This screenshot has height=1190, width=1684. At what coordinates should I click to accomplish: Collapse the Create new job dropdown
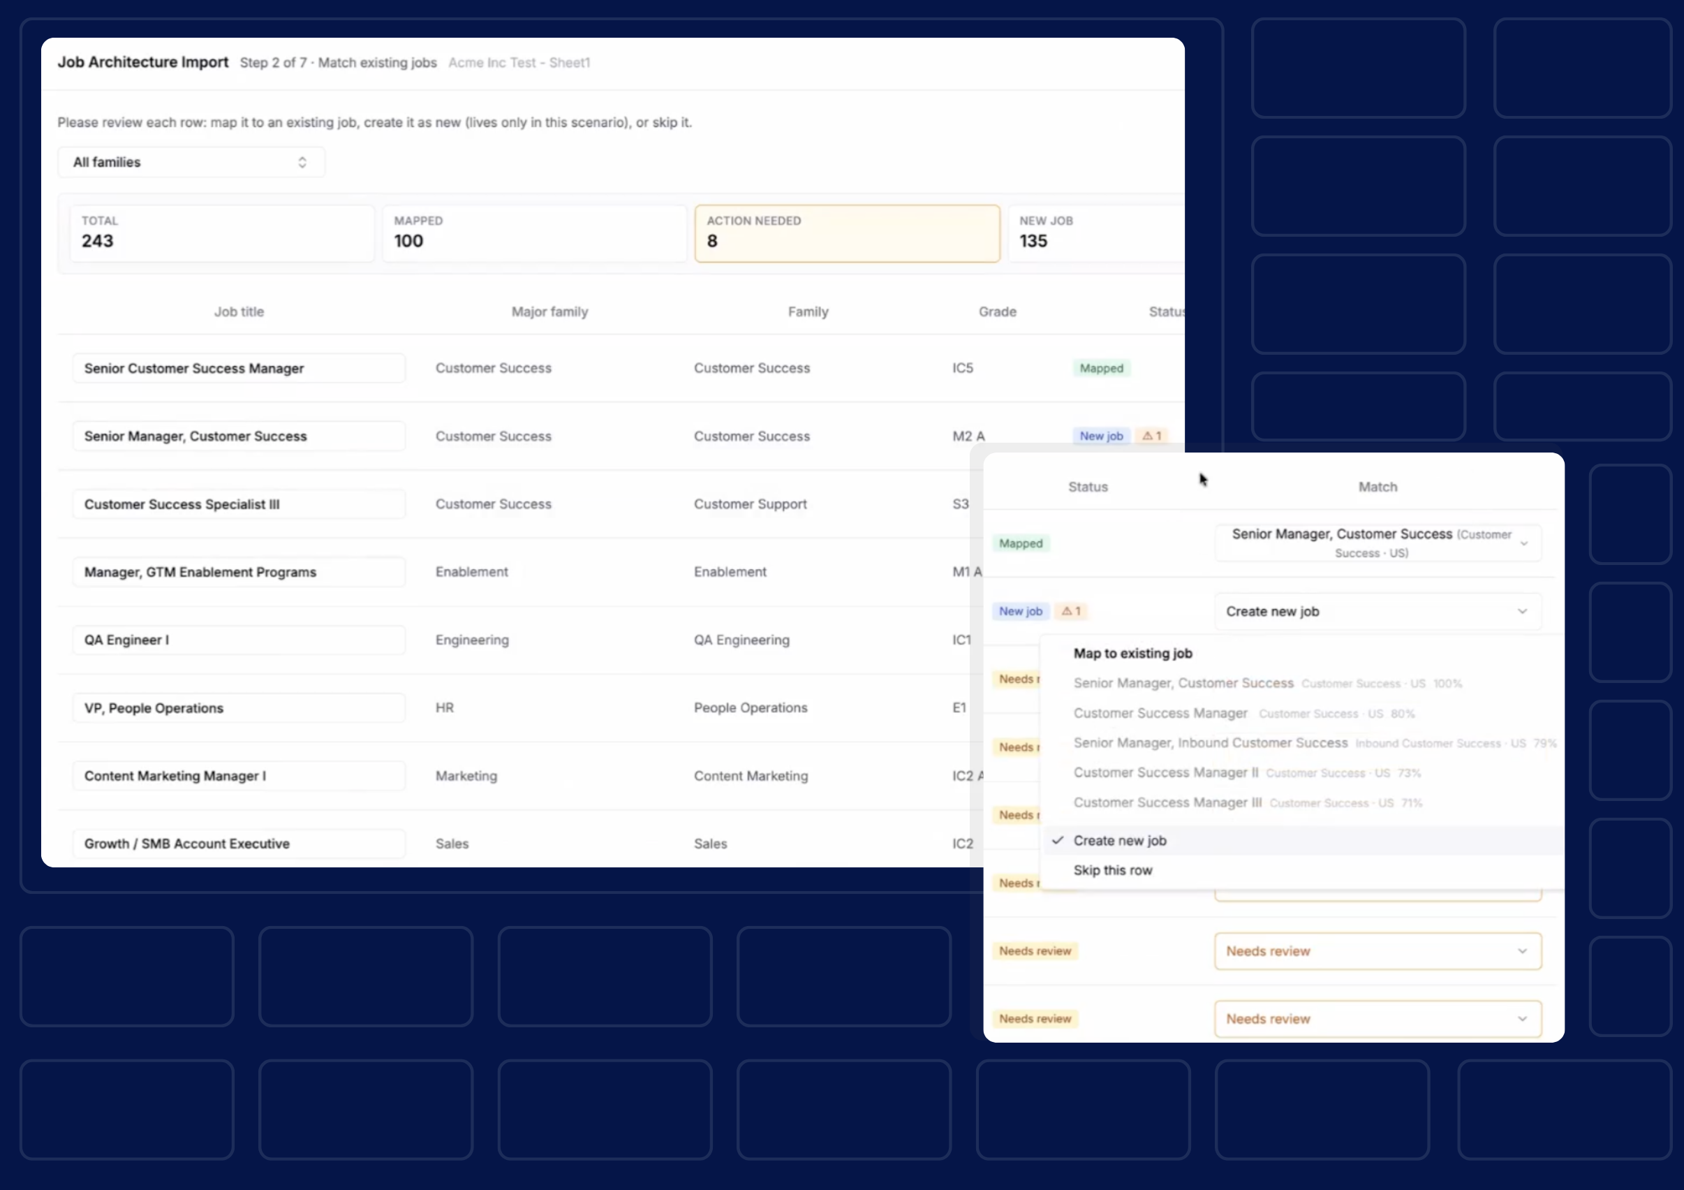(x=1378, y=611)
